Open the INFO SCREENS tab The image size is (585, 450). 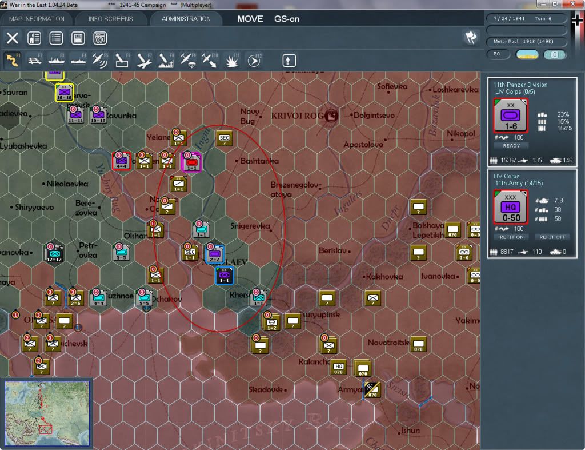[x=110, y=19]
